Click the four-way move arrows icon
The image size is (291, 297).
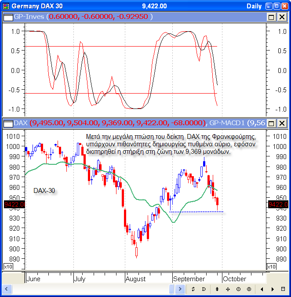point(228,289)
